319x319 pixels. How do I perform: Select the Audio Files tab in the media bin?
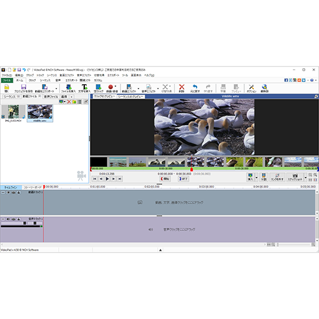pyautogui.click(x=51, y=96)
